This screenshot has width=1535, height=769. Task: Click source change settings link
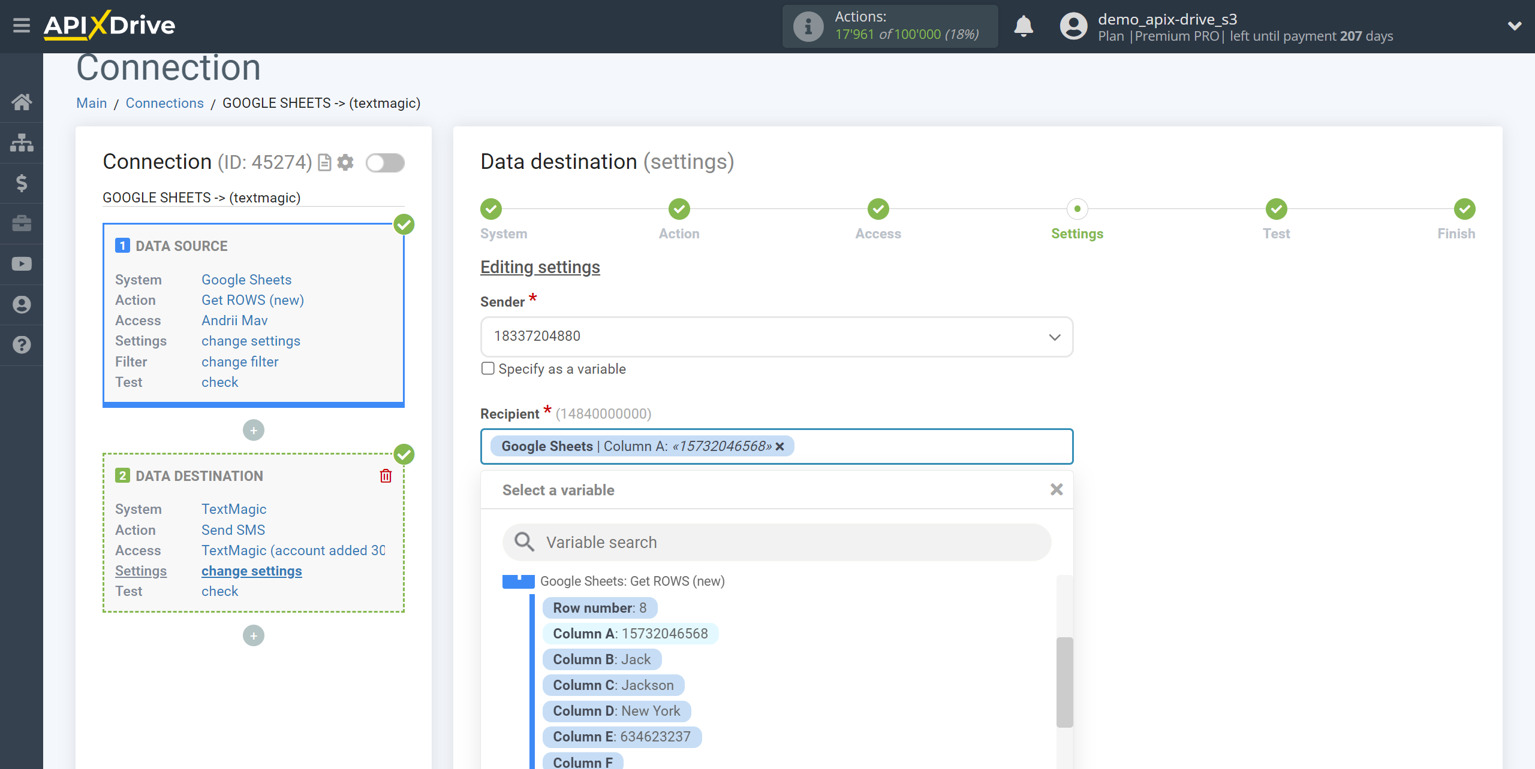click(x=251, y=341)
